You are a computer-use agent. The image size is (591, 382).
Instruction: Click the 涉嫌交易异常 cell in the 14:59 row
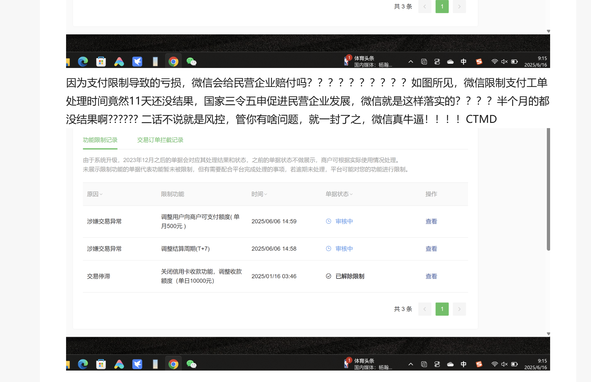coord(104,221)
